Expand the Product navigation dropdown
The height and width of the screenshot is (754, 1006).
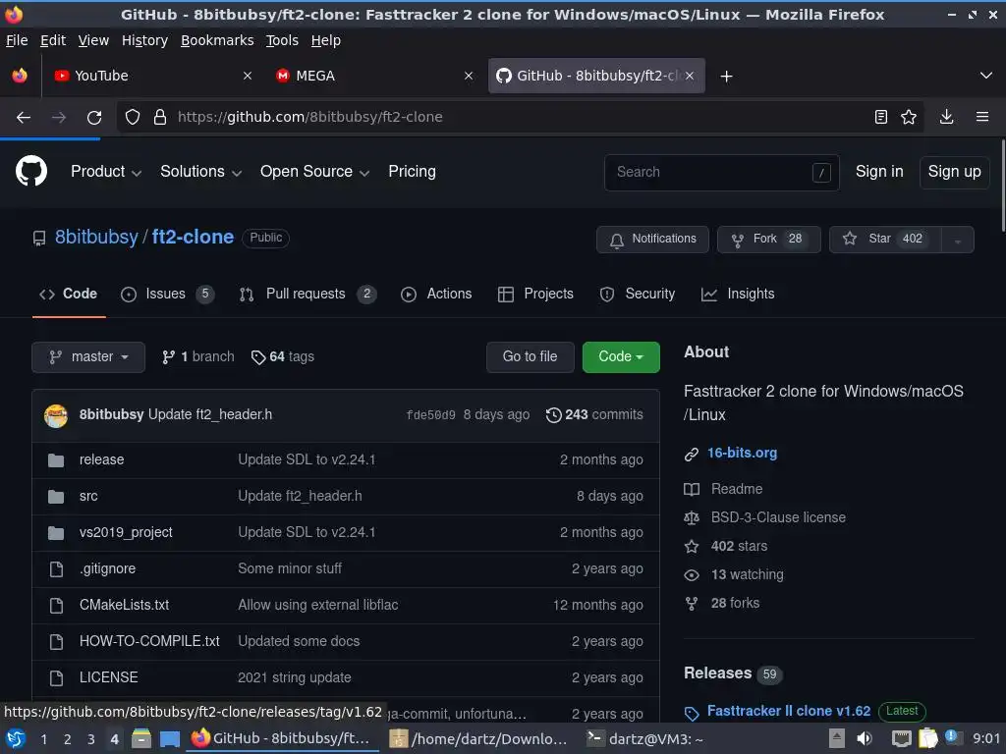tap(106, 171)
